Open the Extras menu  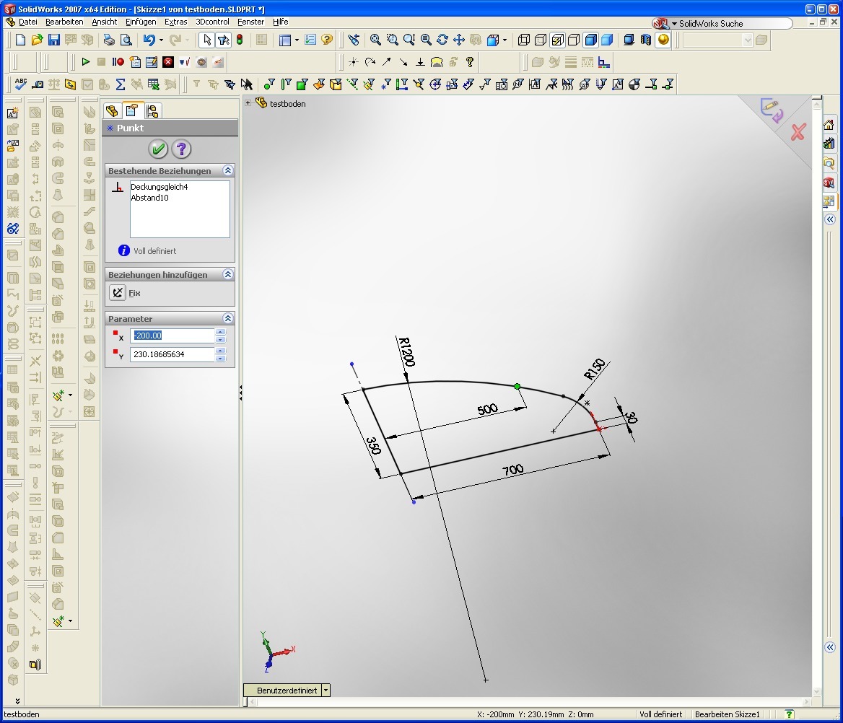click(x=175, y=22)
